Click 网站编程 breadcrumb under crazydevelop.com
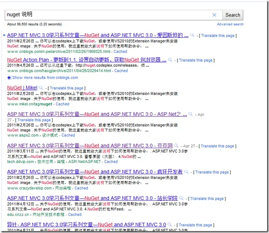This screenshot has height=233, width=269. pyautogui.click(x=63, y=188)
